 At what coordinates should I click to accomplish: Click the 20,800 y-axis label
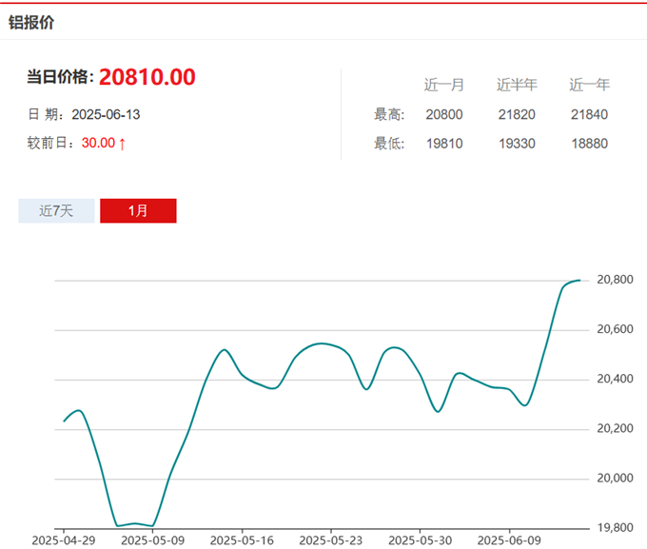tap(615, 280)
